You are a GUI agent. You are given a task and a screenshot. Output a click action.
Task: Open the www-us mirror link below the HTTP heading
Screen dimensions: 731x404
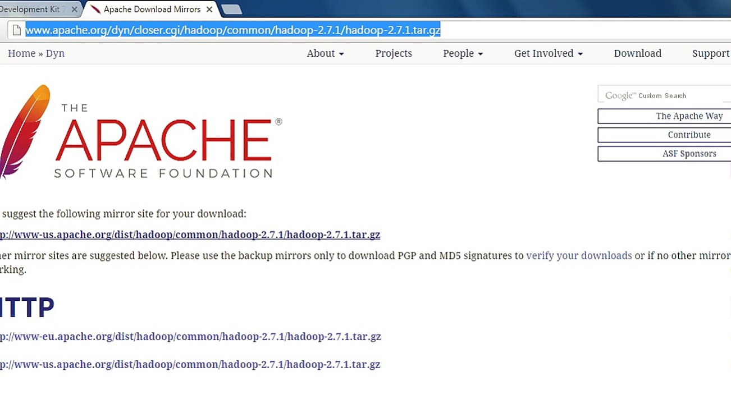190,364
